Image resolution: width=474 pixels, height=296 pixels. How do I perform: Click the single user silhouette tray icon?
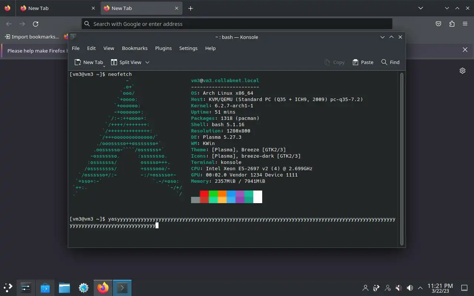[365, 288]
